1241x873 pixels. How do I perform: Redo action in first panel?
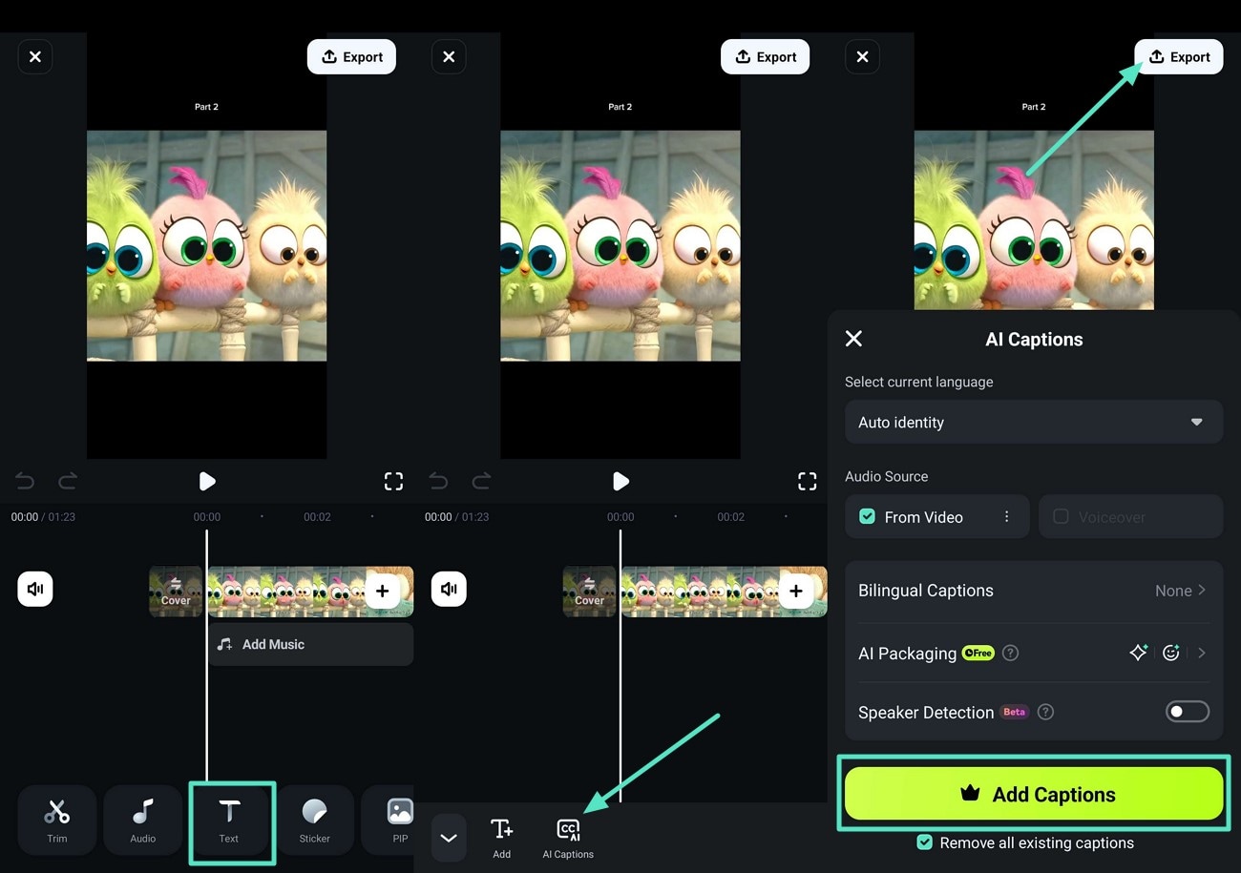(x=68, y=481)
